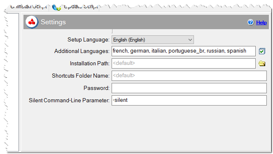Browse for installation path folder icon
Screen dimensions: 273x154
262,63
